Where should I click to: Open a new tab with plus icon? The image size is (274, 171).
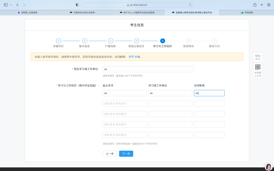pyautogui.click(x=262, y=5)
